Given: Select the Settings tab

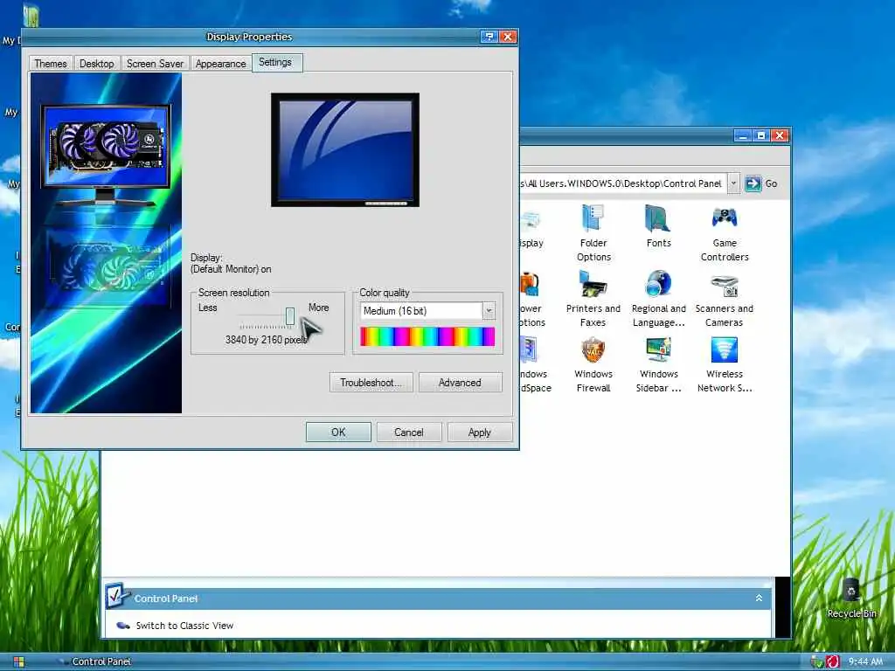Looking at the screenshot, I should (275, 62).
